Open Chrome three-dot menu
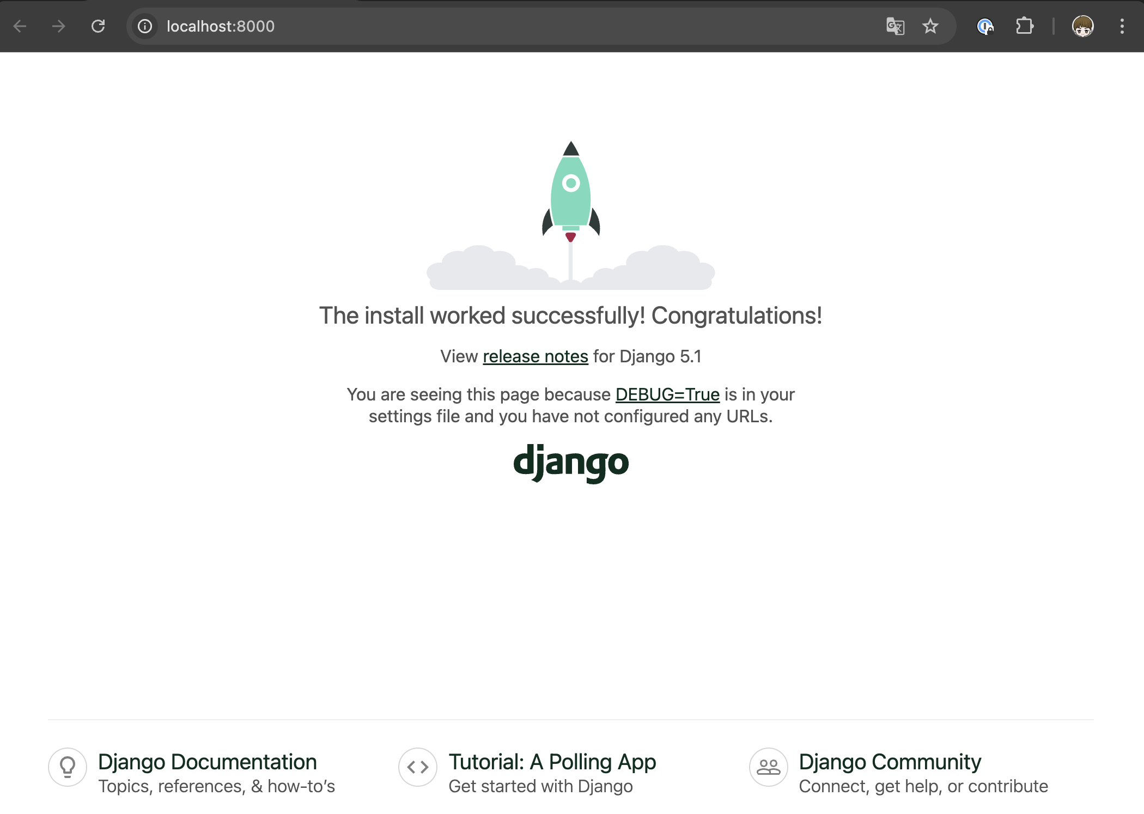 coord(1122,26)
